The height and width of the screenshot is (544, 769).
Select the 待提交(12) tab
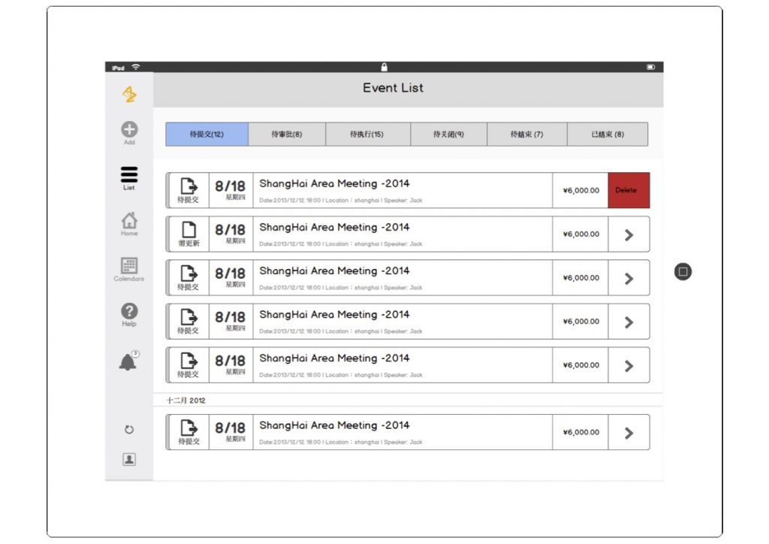[x=207, y=134]
